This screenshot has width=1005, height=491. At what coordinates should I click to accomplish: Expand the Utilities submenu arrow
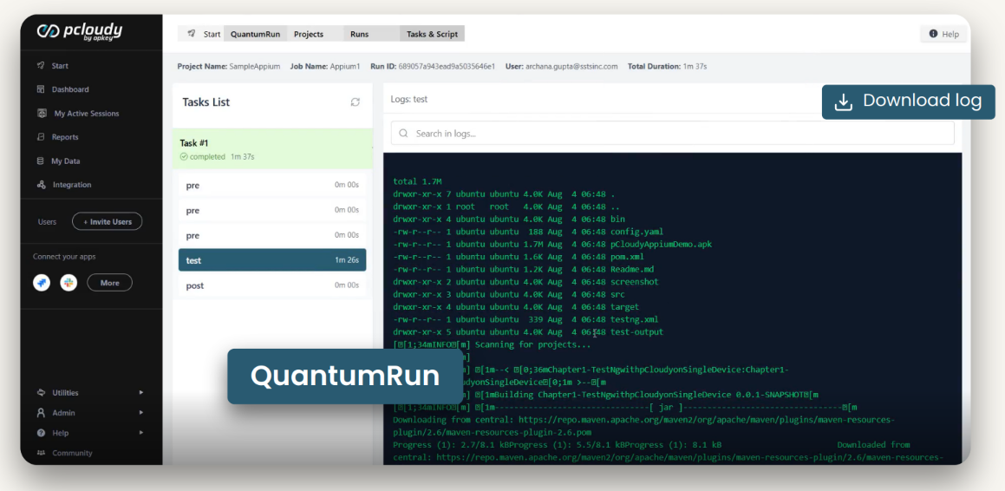click(x=141, y=393)
